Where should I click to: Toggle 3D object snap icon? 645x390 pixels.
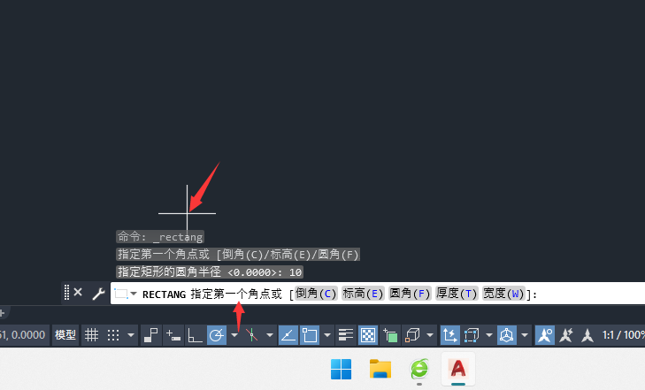[x=412, y=335]
